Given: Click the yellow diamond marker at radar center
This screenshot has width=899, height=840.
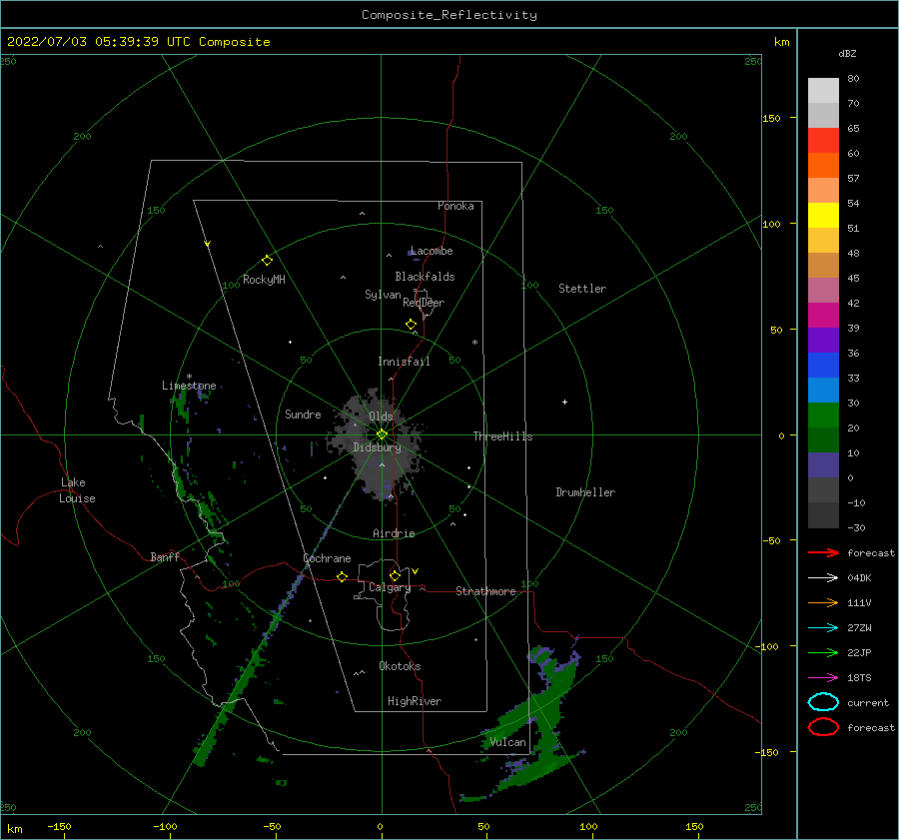Looking at the screenshot, I should pyautogui.click(x=382, y=434).
